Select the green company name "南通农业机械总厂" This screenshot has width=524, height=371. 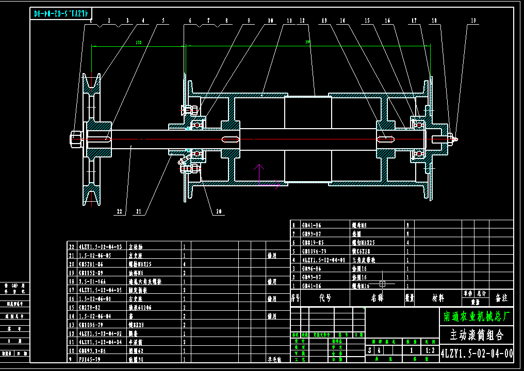477,316
